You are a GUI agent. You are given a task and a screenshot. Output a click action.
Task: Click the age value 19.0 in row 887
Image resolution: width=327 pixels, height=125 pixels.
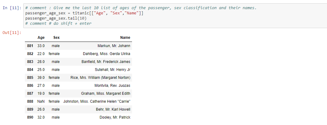(x=41, y=94)
